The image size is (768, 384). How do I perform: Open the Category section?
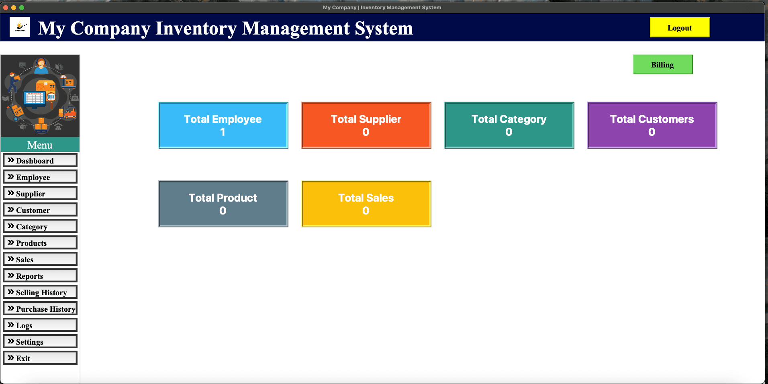[x=40, y=226]
